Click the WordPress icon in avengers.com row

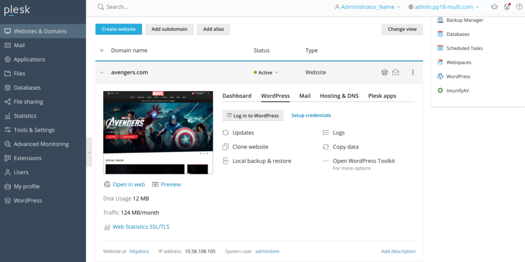click(385, 72)
